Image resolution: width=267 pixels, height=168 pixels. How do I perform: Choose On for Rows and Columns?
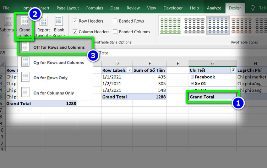point(55,63)
